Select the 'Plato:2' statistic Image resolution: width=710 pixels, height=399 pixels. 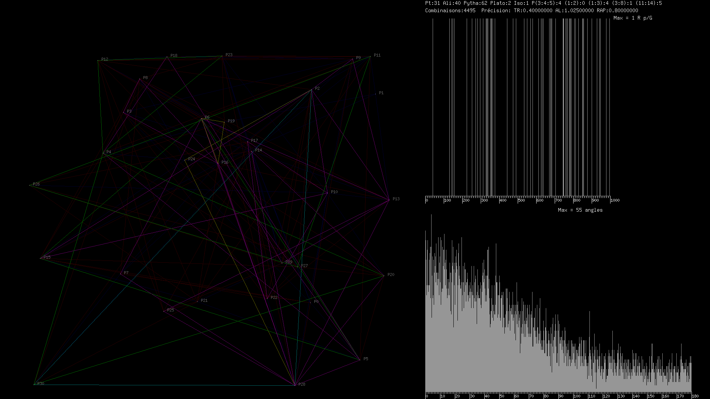point(501,3)
